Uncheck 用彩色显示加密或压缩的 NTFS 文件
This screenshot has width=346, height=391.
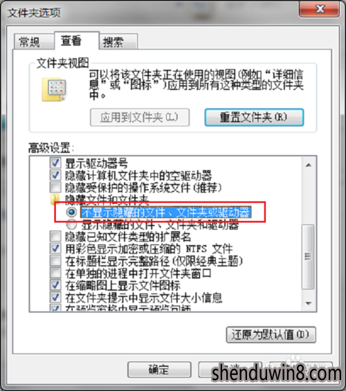[55, 248]
